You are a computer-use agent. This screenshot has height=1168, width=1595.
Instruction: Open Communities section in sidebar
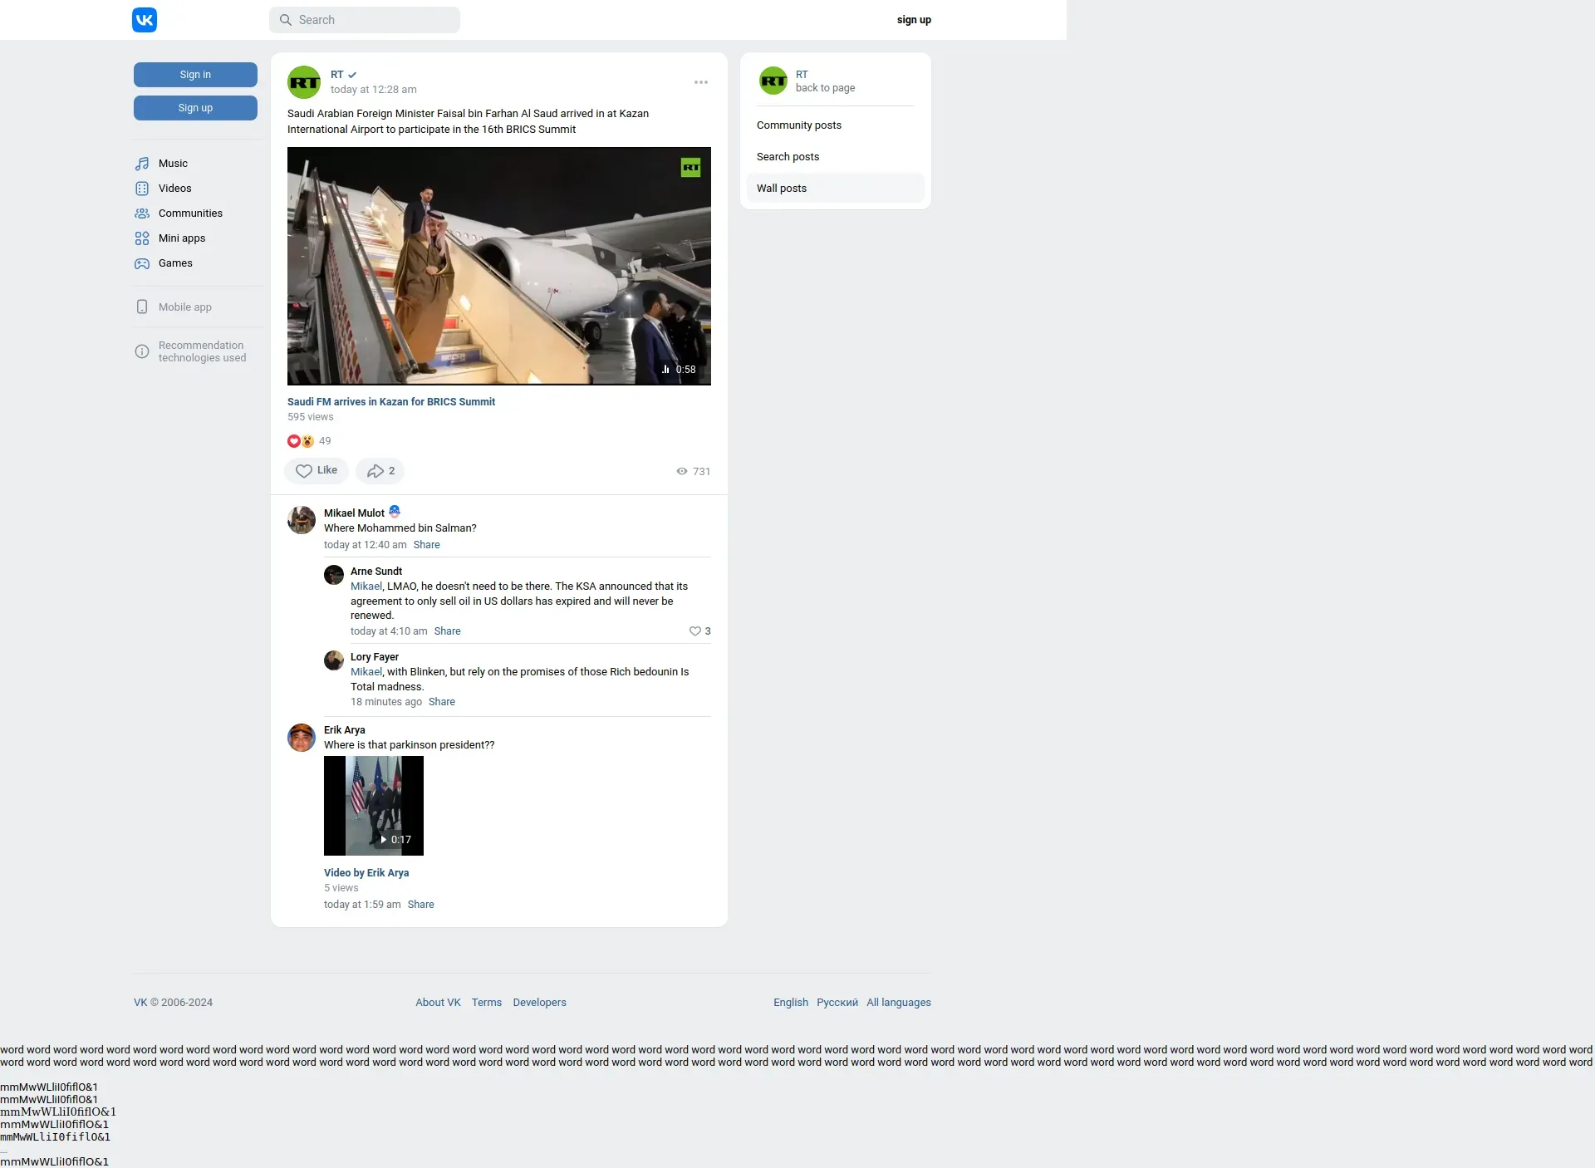(x=190, y=213)
